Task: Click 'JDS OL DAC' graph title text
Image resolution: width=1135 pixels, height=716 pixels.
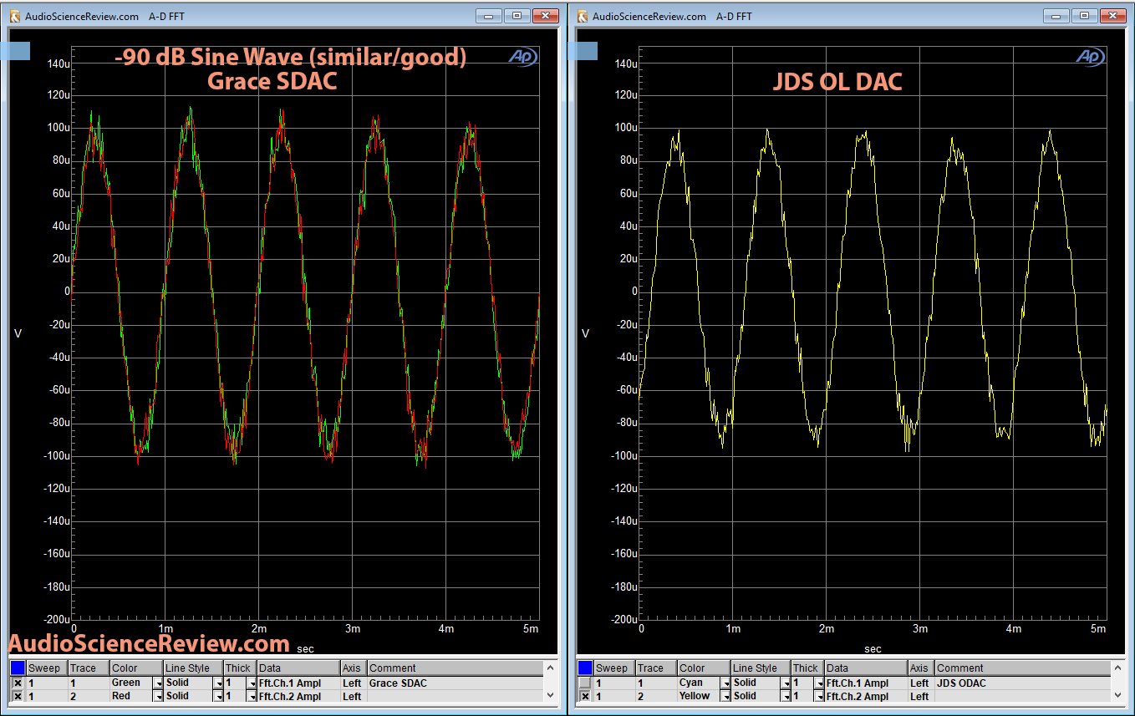Action: (837, 81)
